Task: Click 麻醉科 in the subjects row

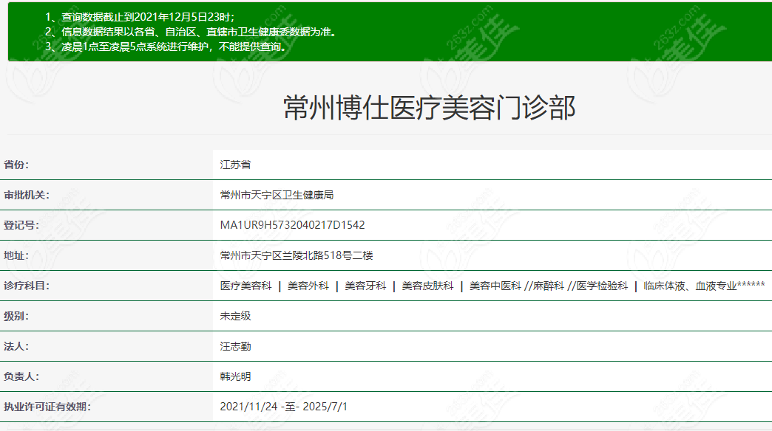Action: (x=549, y=286)
